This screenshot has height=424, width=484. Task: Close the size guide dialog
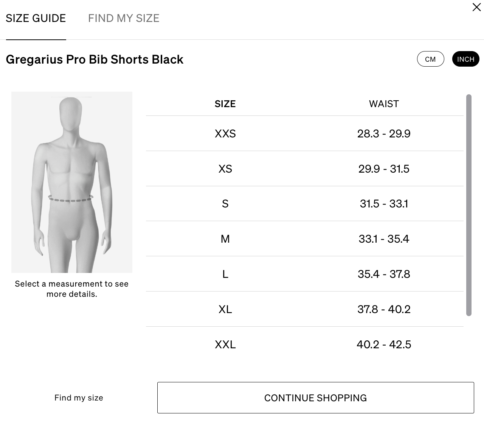(476, 7)
